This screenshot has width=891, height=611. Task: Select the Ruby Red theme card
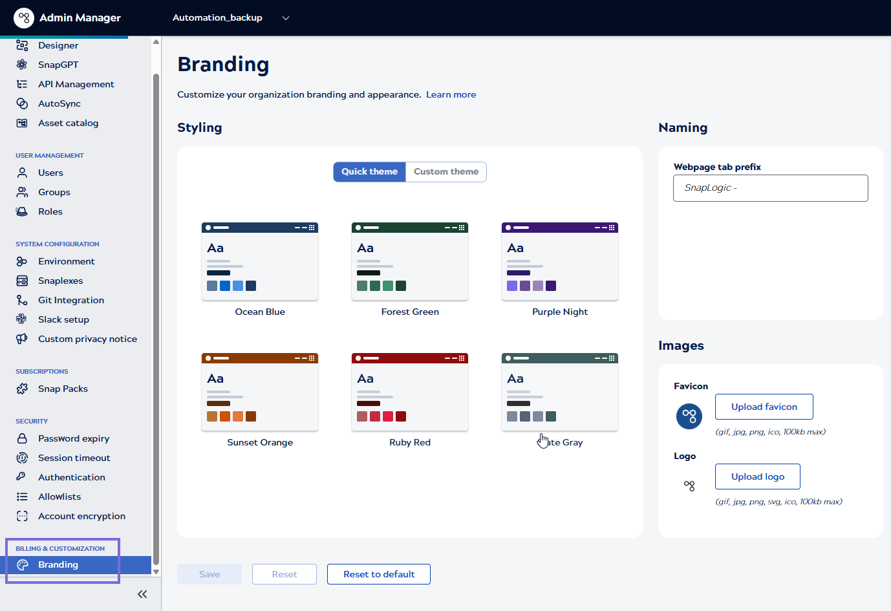pyautogui.click(x=410, y=392)
